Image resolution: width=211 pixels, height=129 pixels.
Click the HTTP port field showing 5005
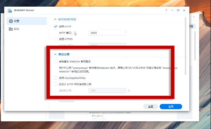pos(107,33)
